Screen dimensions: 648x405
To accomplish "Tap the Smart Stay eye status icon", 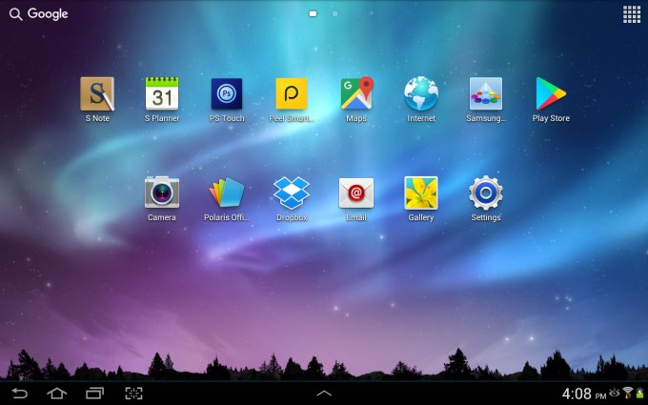I will [x=615, y=393].
